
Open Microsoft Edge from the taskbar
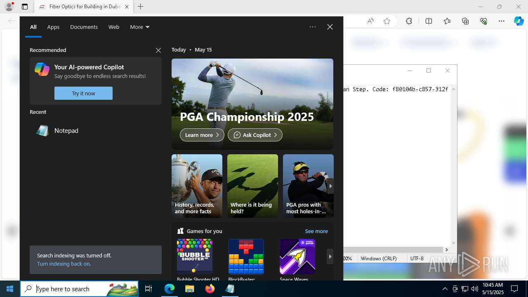170,289
